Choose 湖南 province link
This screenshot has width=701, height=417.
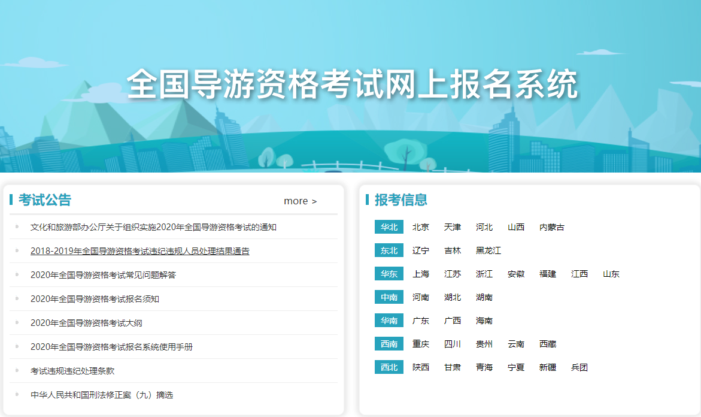484,297
